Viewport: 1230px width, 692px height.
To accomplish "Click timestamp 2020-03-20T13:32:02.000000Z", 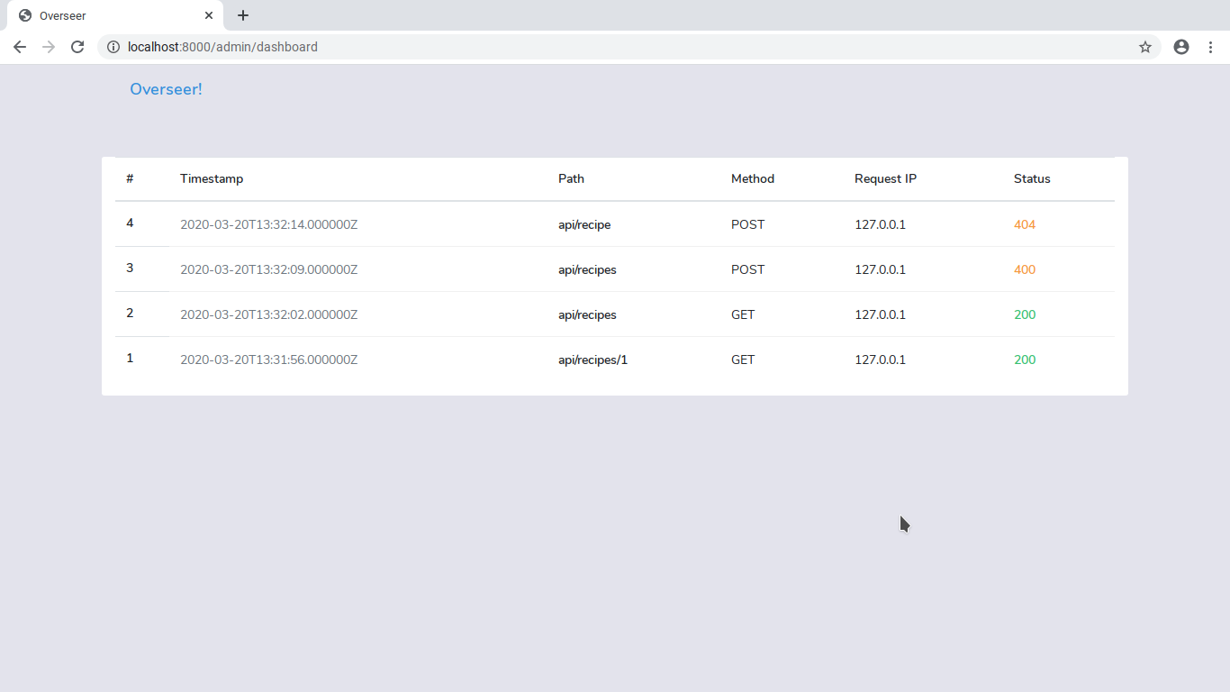I will click(268, 314).
